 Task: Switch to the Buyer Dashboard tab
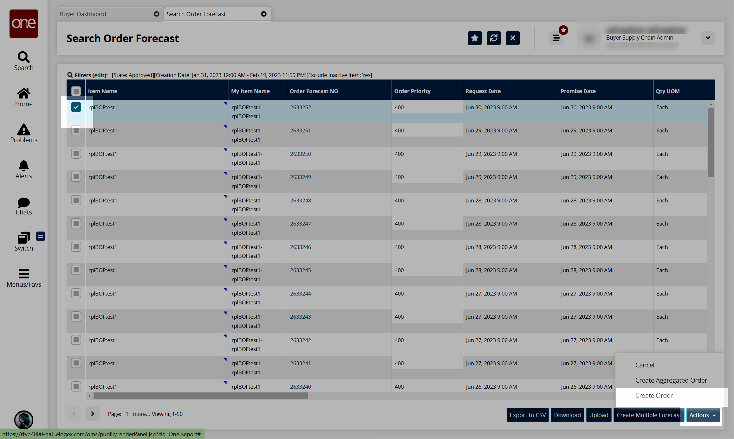tap(83, 14)
